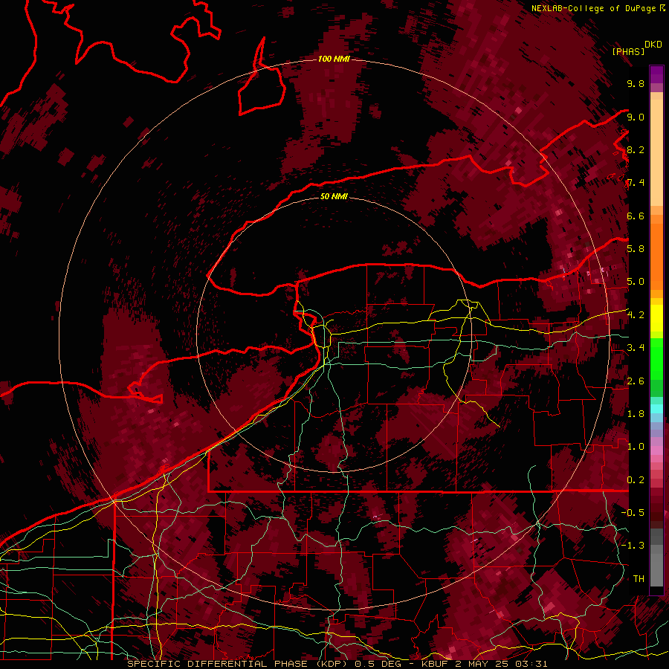Click the TH threshold label on scale
Screen dimensions: 669x669
point(639,579)
